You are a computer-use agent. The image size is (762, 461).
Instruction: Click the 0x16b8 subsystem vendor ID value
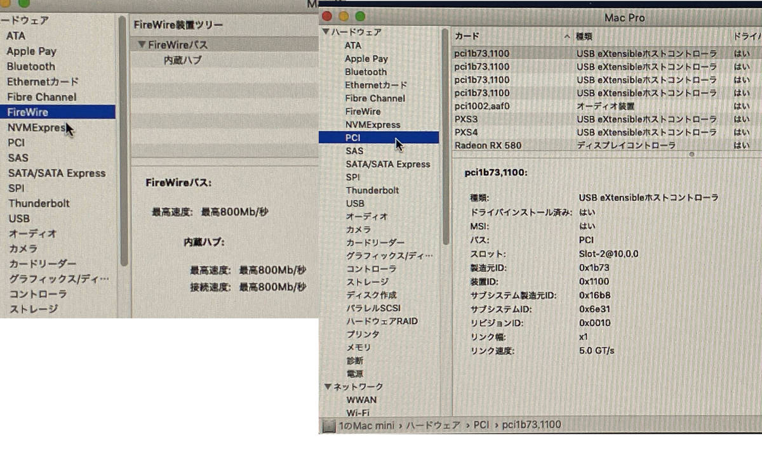tap(594, 295)
